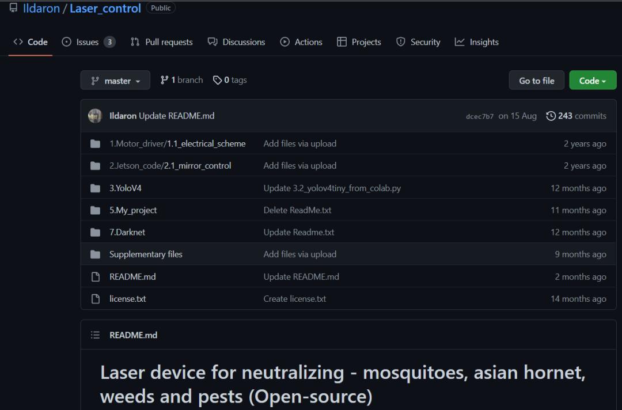Open the Ildaron owner profile link

41,9
